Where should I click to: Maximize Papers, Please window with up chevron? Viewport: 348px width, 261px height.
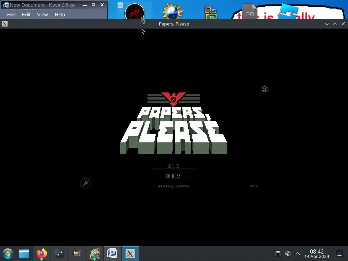pyautogui.click(x=335, y=24)
